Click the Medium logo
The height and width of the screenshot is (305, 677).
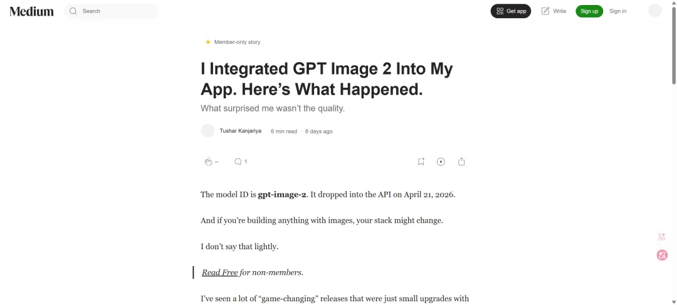pyautogui.click(x=31, y=11)
